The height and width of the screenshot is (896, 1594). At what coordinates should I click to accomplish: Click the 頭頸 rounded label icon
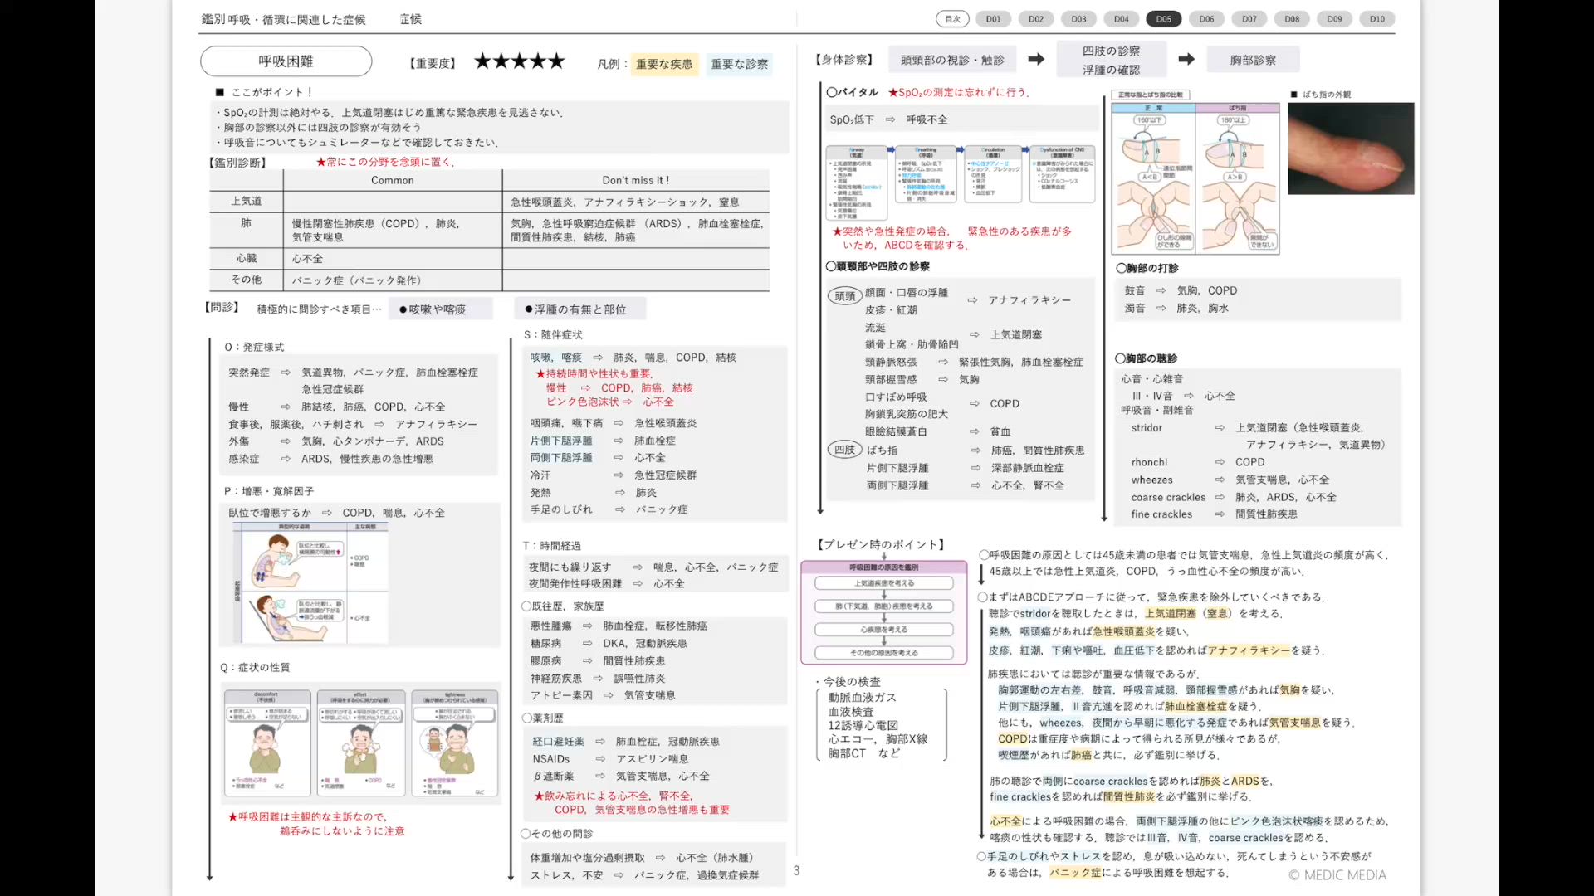844,296
